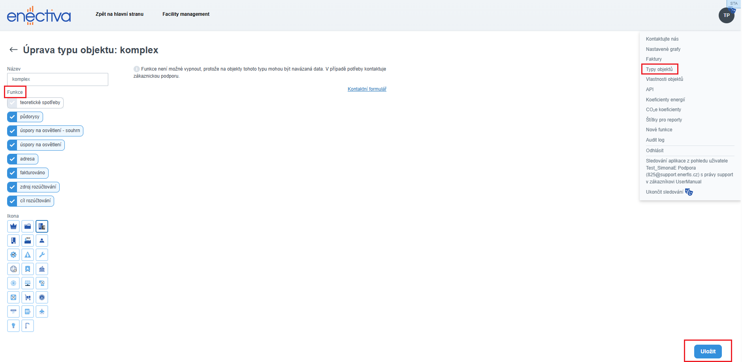Screen dimensions: 742x362
Task: Choose the high-voltage warning triangle icon
Action: [28, 255]
